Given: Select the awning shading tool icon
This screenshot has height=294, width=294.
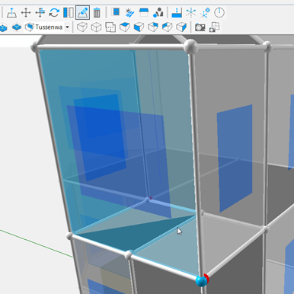Looking at the screenshot, I should [144, 12].
